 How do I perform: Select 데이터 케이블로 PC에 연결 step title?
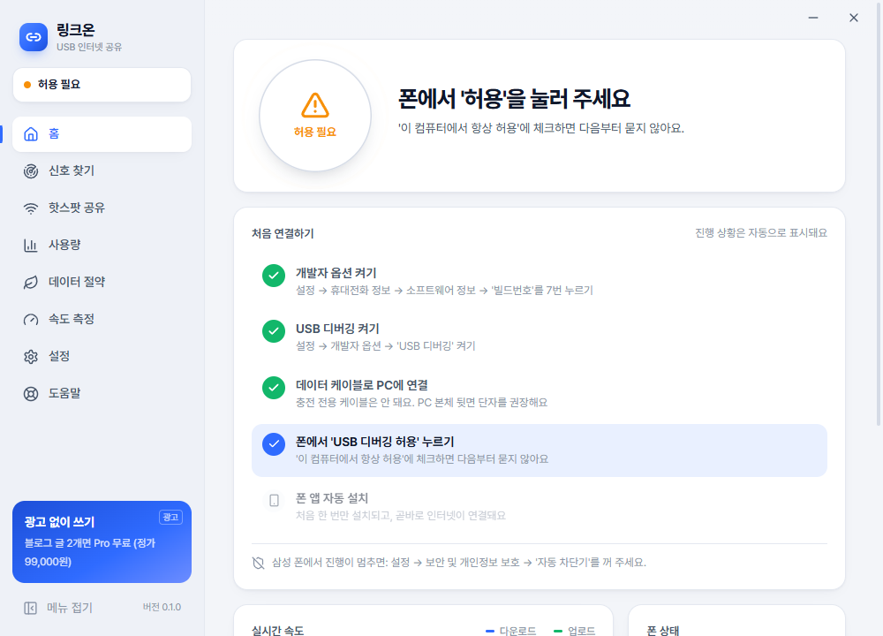point(361,385)
